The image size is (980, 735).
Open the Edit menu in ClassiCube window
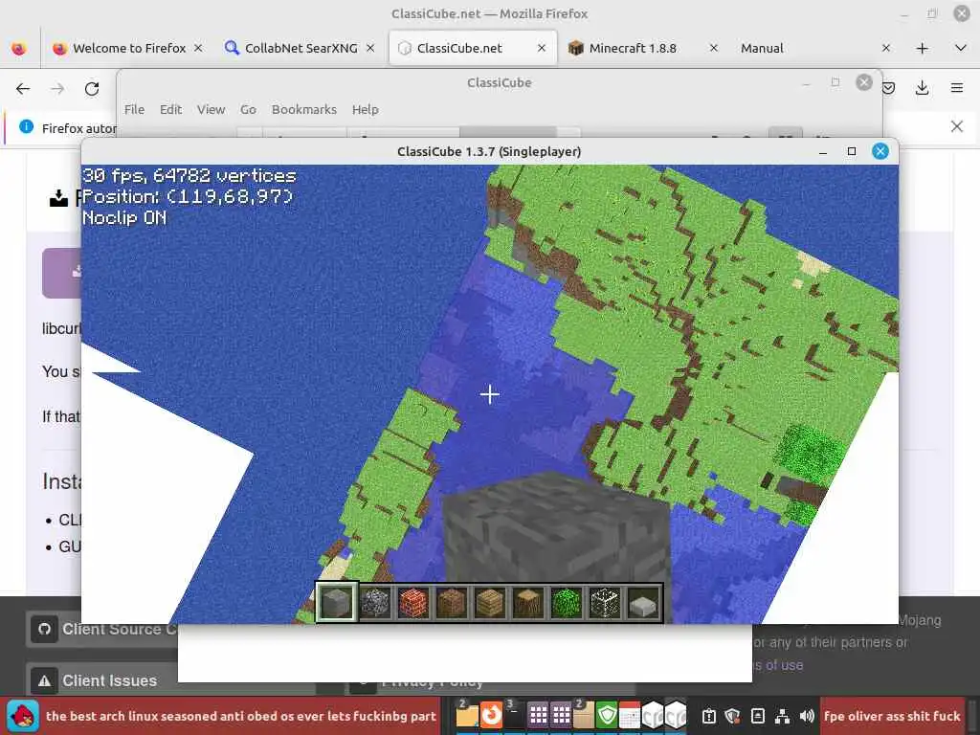click(x=170, y=109)
